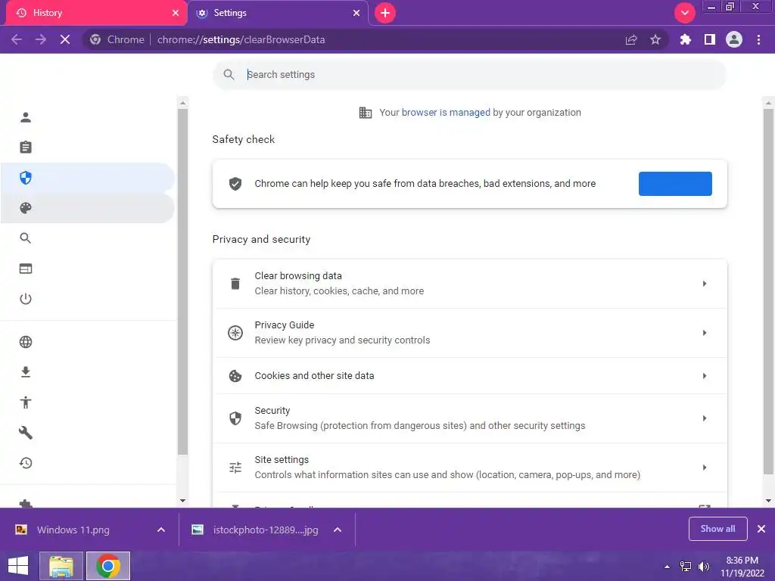Open the You and Google person icon in sidebar
Image resolution: width=775 pixels, height=581 pixels.
[26, 117]
